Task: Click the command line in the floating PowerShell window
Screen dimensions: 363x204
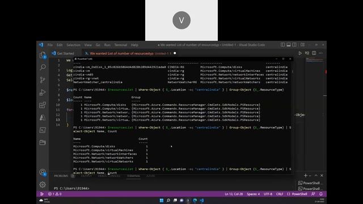Action: point(182,171)
